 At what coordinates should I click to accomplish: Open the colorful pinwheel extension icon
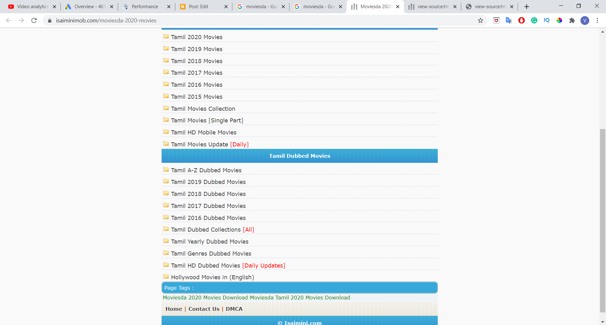(559, 21)
